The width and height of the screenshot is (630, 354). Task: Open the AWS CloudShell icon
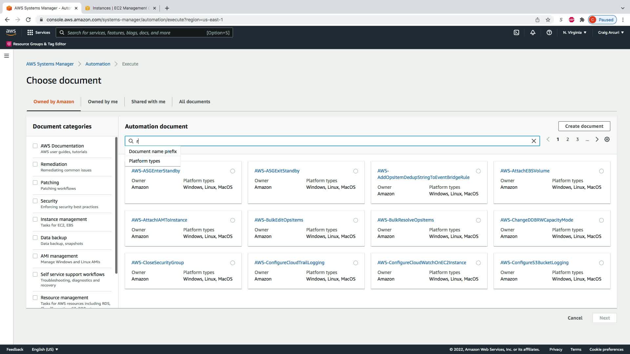click(516, 32)
